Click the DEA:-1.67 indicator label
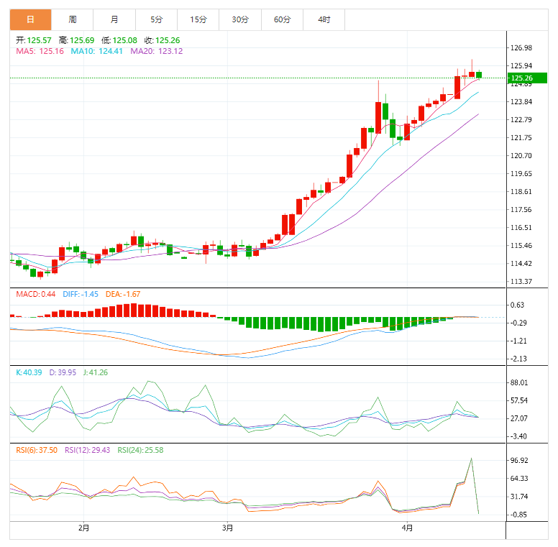The width and height of the screenshot is (558, 547). point(123,295)
